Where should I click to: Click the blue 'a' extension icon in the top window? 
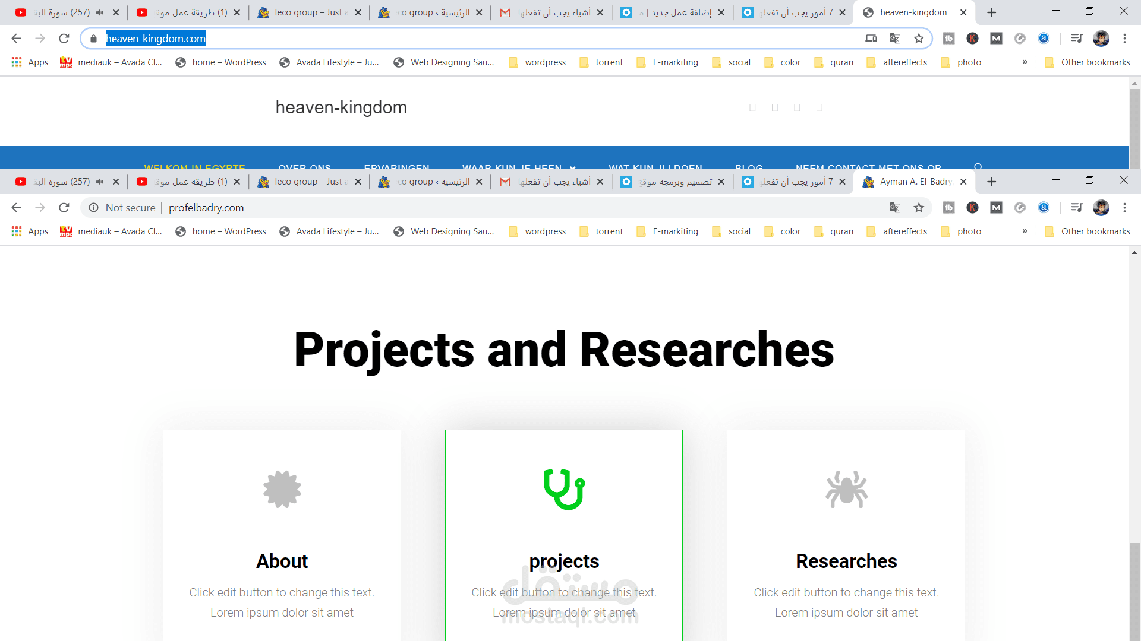click(1044, 39)
